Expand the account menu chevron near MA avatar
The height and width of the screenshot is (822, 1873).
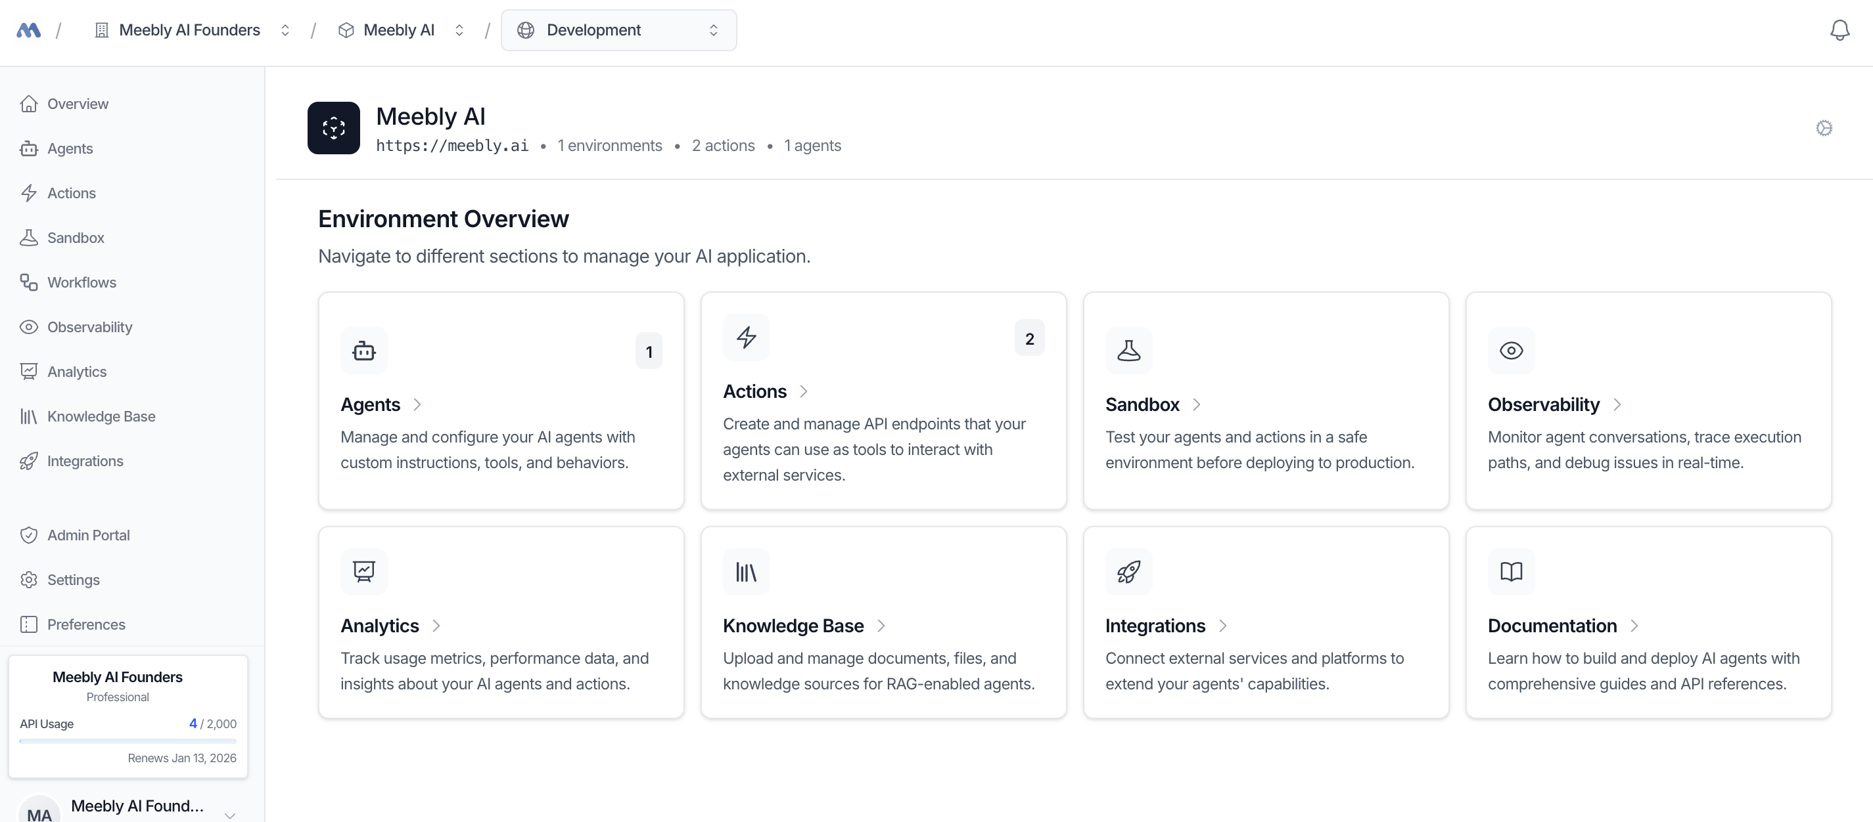coord(231,815)
